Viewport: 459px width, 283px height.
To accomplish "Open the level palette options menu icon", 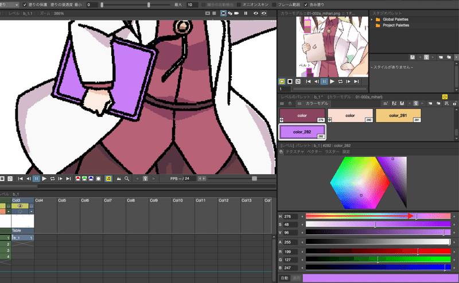I will pos(446,104).
